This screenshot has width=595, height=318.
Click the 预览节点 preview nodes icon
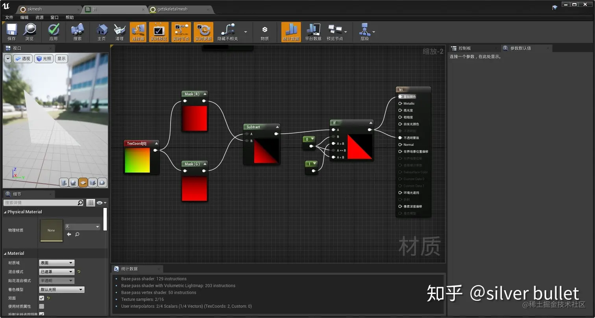click(x=335, y=32)
